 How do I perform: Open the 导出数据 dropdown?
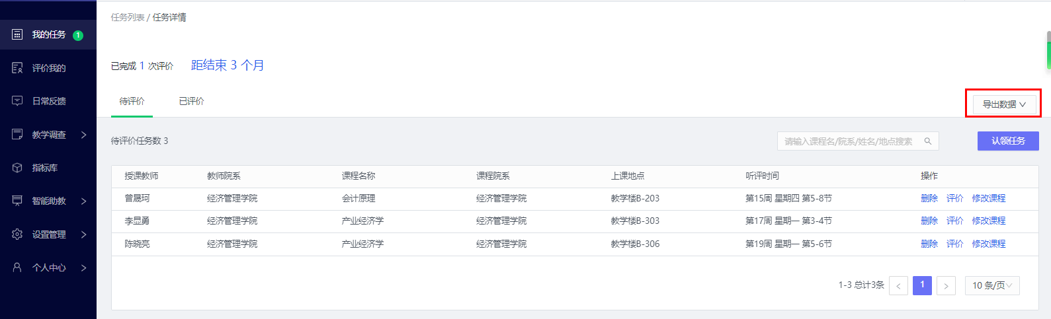[1003, 104]
